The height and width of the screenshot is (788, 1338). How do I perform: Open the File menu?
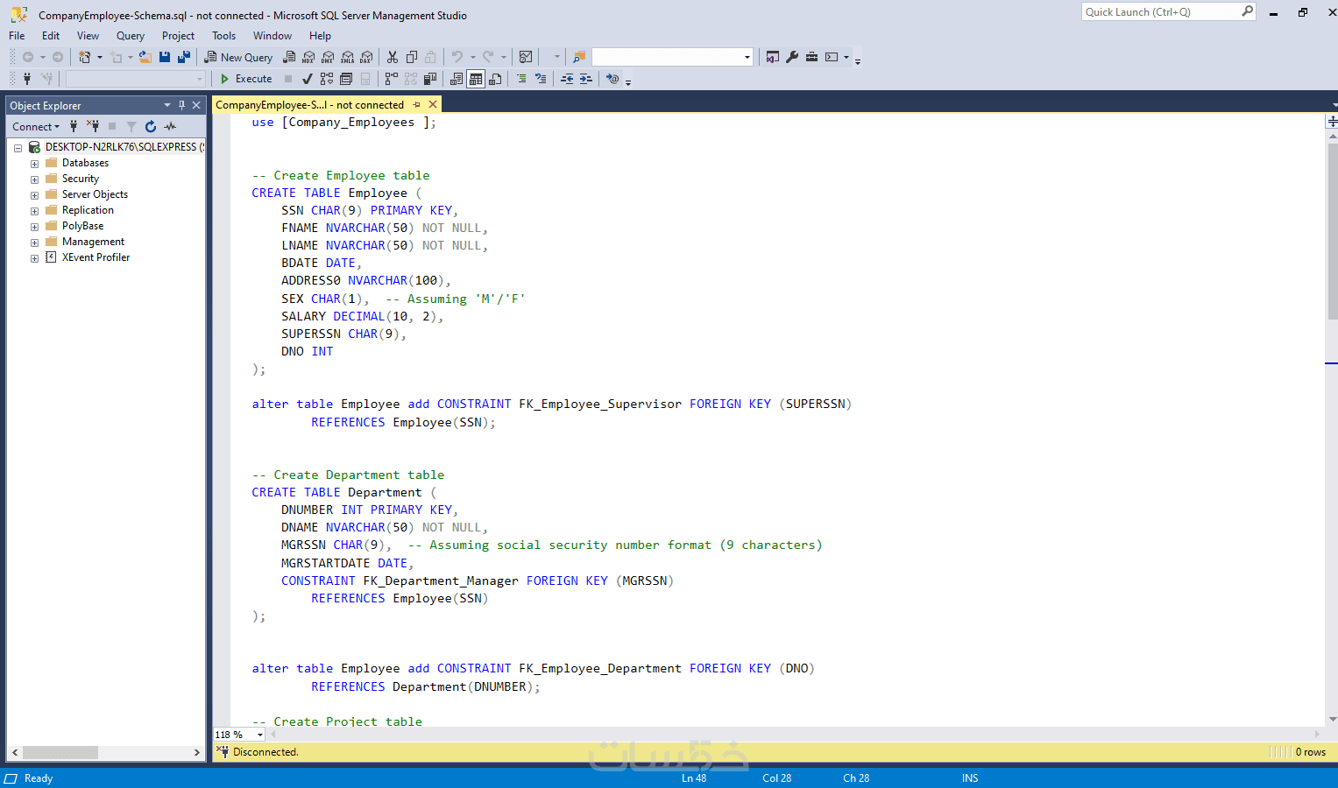(17, 36)
